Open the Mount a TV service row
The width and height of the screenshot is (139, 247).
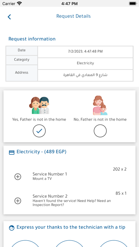(69, 176)
